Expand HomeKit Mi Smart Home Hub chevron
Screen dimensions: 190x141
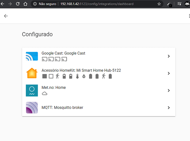(x=169, y=73)
